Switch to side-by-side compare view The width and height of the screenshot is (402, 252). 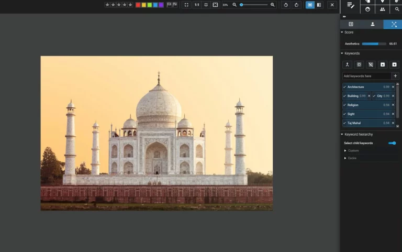click(x=319, y=5)
